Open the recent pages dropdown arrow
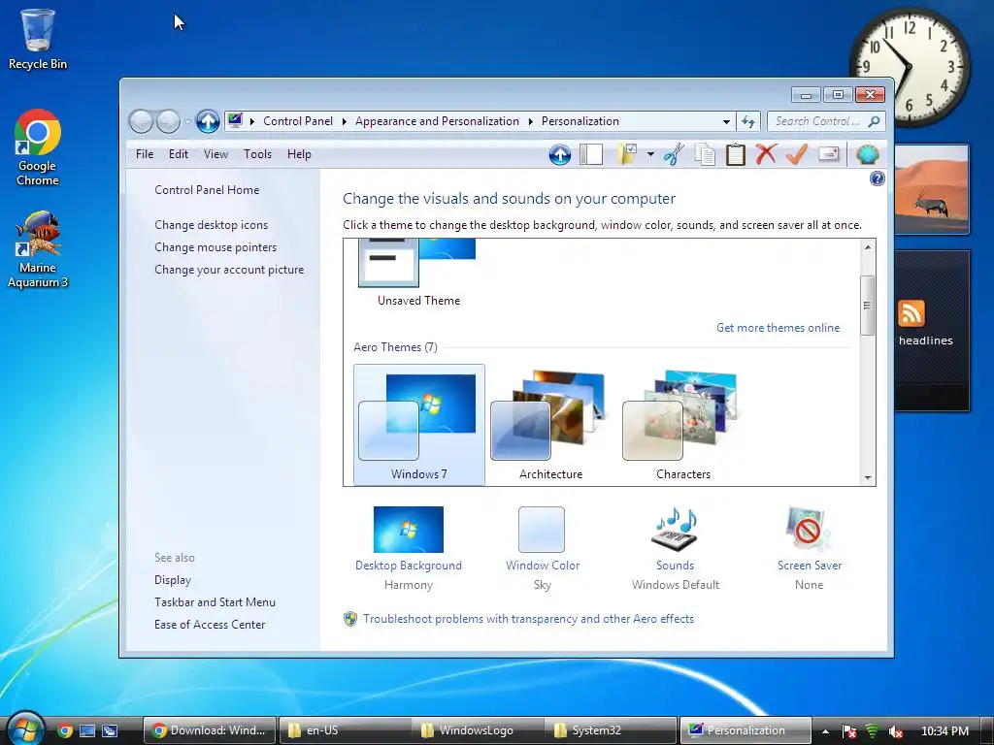Viewport: 994px width, 745px height. (187, 121)
